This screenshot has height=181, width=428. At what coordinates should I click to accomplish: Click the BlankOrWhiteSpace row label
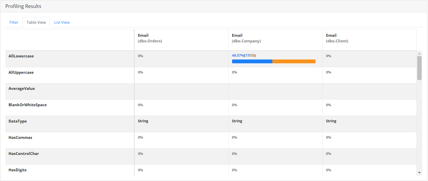(x=28, y=105)
